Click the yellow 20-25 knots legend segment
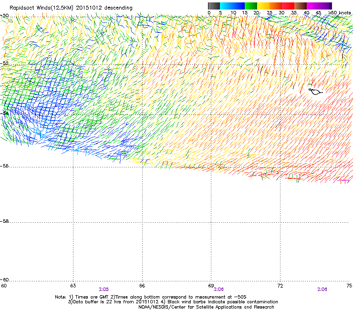This screenshot has width=353, height=310. (263, 6)
